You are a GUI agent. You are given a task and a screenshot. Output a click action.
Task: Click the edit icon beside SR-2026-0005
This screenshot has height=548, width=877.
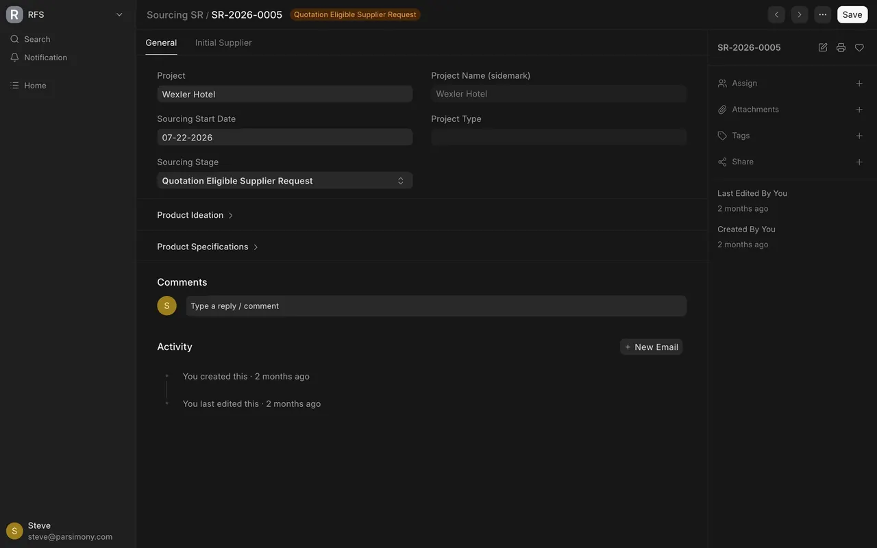[823, 47]
